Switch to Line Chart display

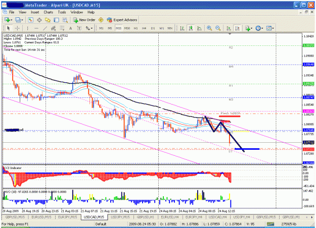200,28
